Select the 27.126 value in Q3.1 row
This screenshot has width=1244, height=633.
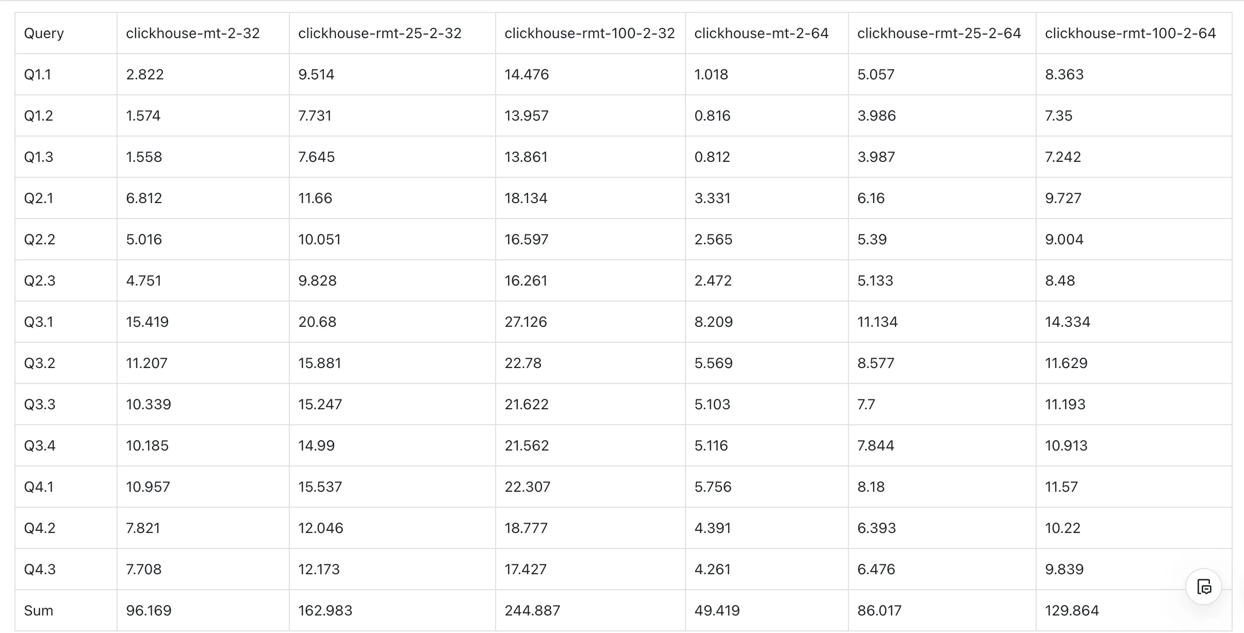point(526,322)
